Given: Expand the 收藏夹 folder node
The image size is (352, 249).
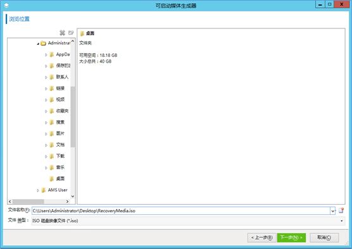Looking at the screenshot, I should pyautogui.click(x=46, y=111).
